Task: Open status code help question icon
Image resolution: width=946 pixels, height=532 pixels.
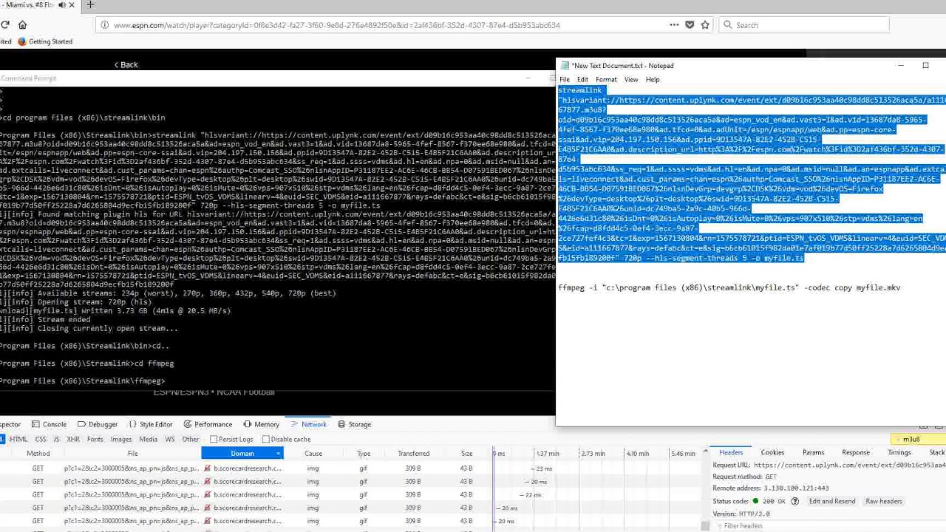Action: (x=795, y=502)
